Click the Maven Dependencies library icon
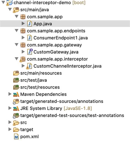The image size is (130, 146). coord(16,94)
